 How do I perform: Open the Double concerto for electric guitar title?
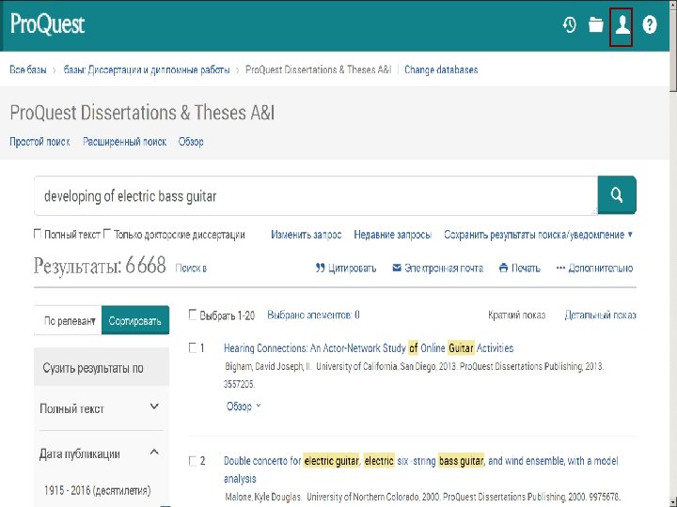[x=421, y=469]
